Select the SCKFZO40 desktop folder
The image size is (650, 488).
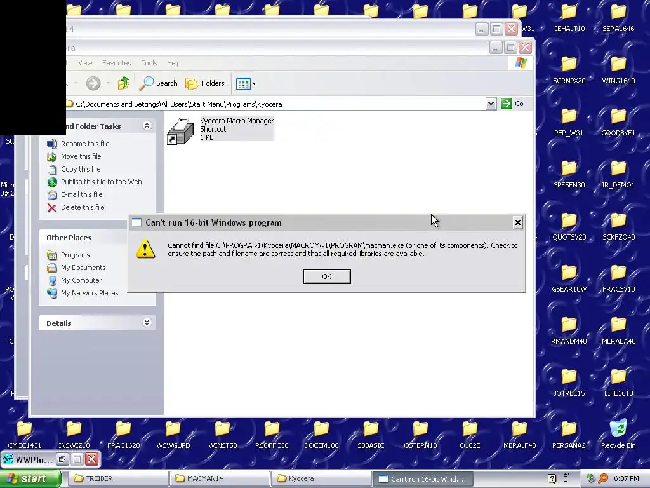(618, 226)
